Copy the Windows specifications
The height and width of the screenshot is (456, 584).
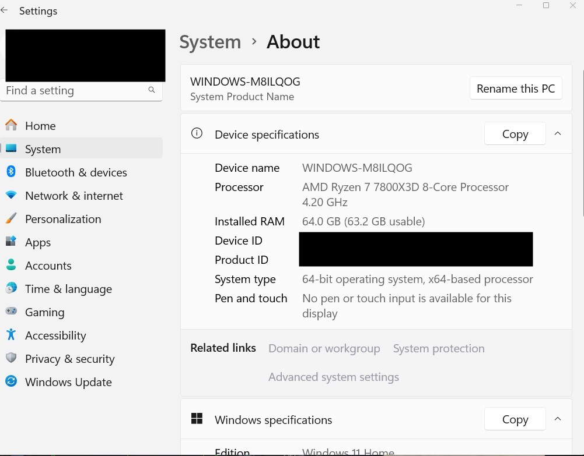[x=515, y=419]
